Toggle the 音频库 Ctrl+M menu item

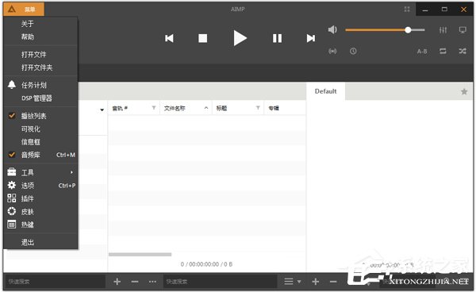(41, 155)
